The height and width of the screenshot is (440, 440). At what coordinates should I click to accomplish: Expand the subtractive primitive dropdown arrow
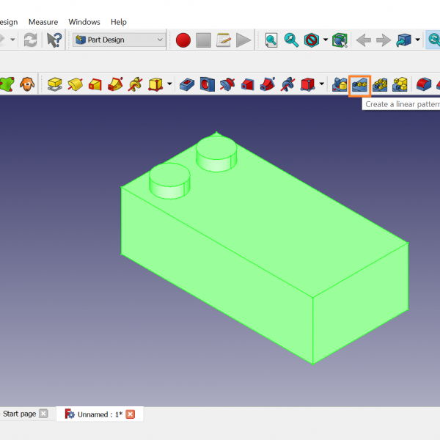point(322,84)
